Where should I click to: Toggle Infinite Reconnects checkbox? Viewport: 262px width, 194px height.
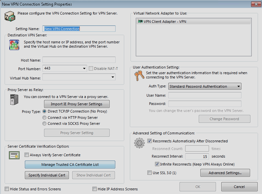[157, 164]
